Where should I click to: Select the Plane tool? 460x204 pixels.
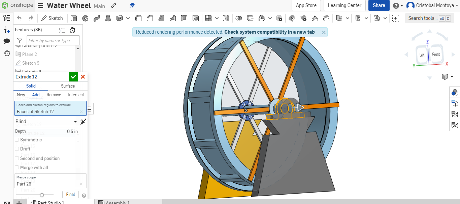point(339,18)
